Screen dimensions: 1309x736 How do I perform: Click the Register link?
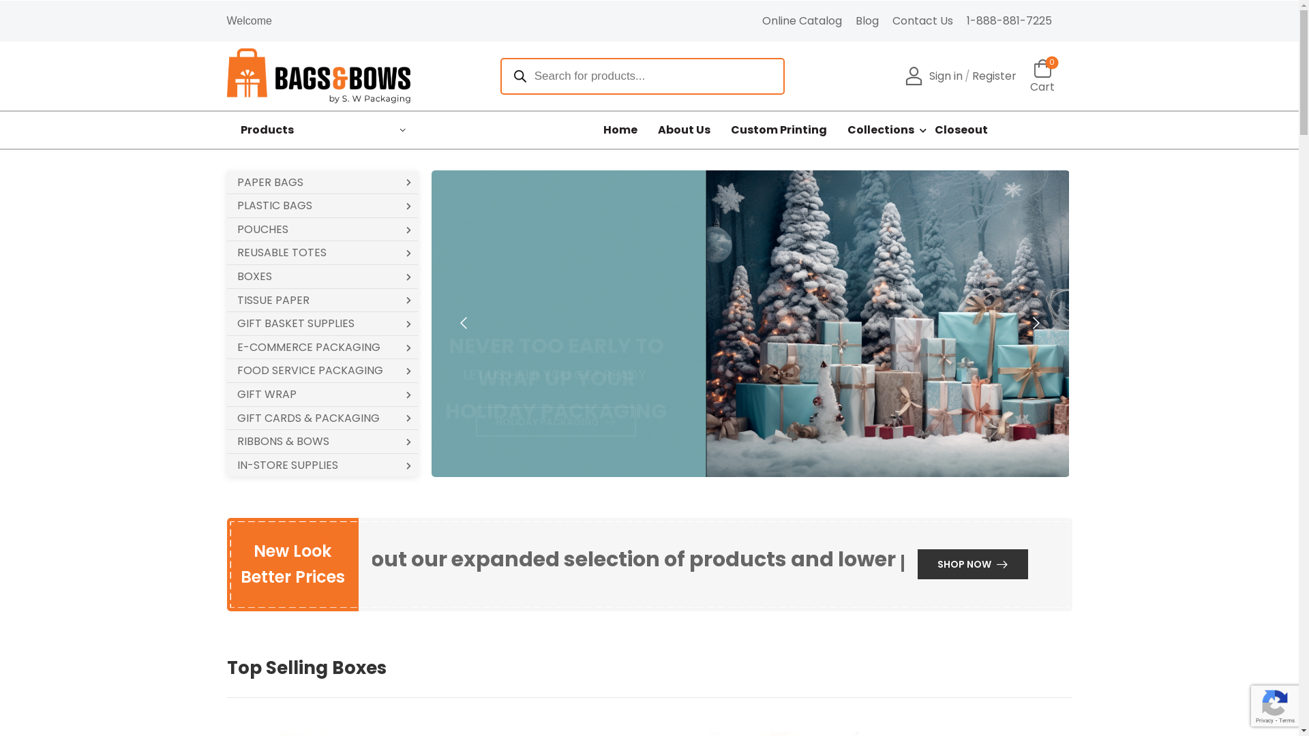pos(994,76)
